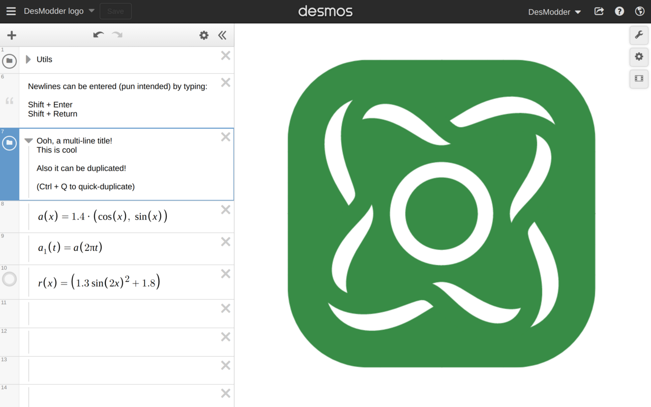The width and height of the screenshot is (651, 407).
Task: Delete the Utils folder
Action: pyautogui.click(x=226, y=55)
